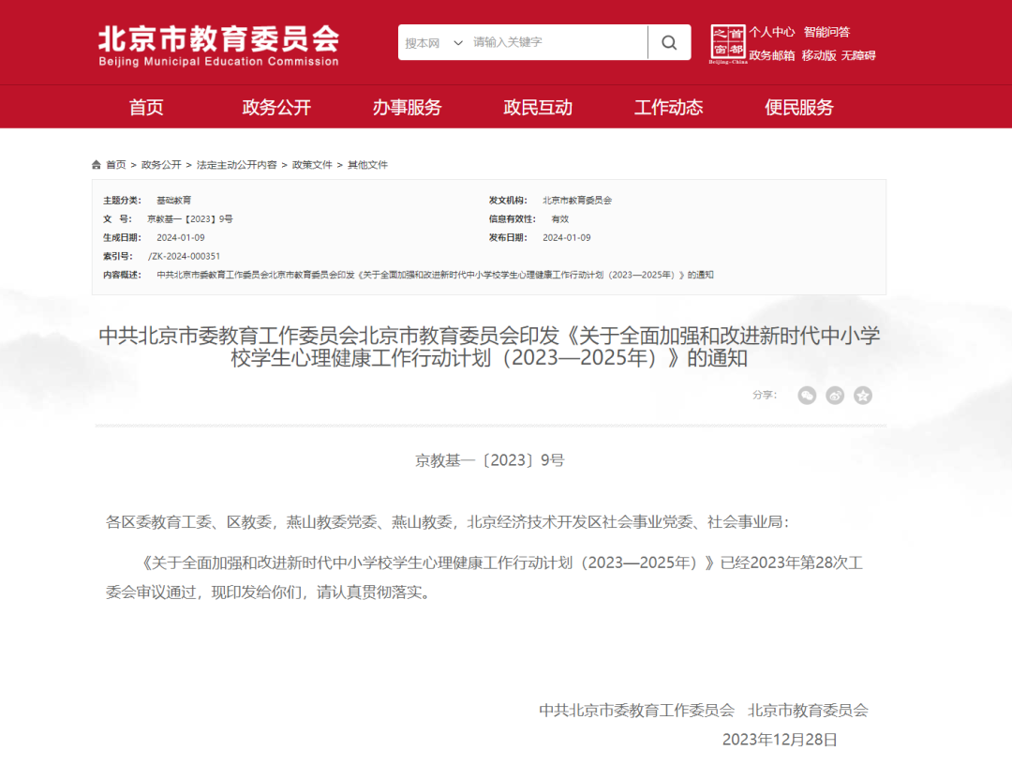The image size is (1012, 780).
Task: Click the 请输入关键字 search field
Action: (x=558, y=42)
